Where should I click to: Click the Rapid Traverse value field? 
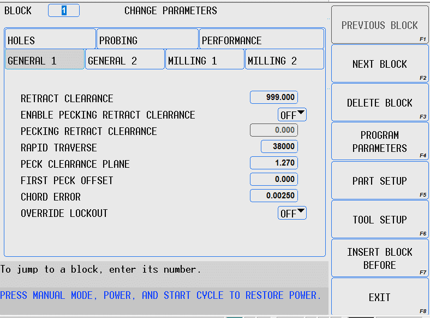279,146
